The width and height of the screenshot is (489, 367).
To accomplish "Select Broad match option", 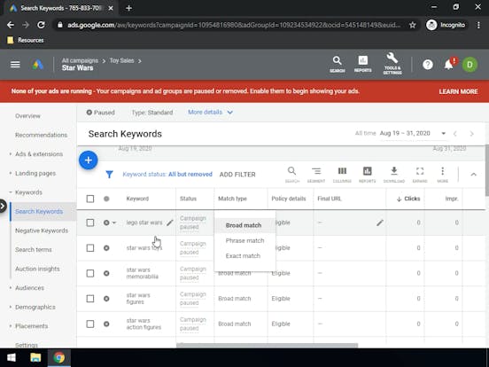I will pyautogui.click(x=244, y=225).
